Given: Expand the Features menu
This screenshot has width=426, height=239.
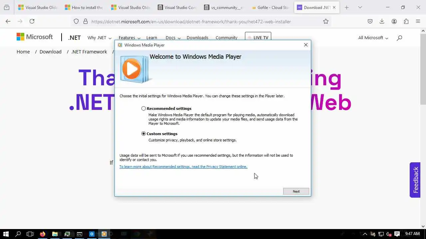Looking at the screenshot, I should coord(129,38).
